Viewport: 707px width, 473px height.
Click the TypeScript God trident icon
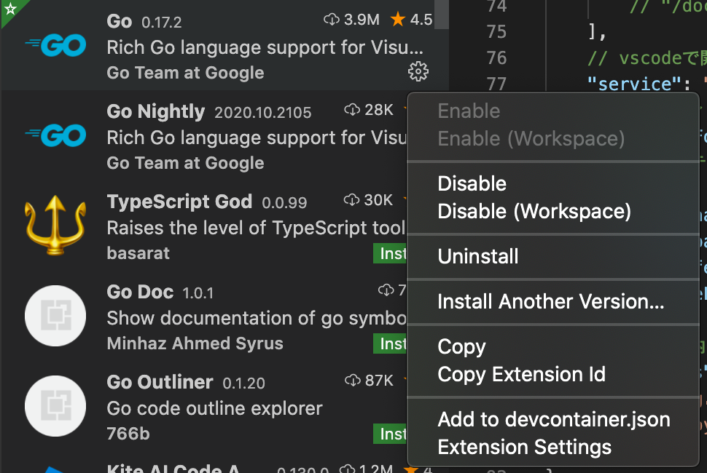55,226
